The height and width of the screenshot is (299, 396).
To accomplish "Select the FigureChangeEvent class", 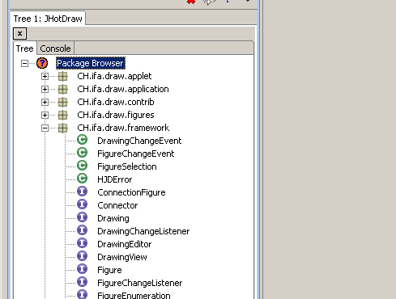I will (x=136, y=154).
